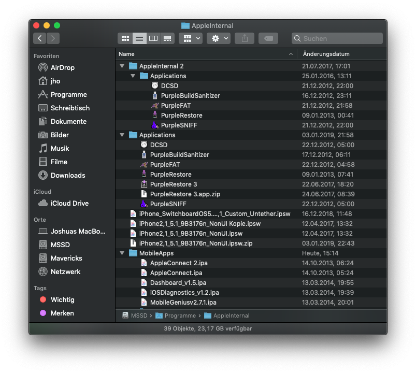
Task: Switch to column view
Action: (153, 38)
